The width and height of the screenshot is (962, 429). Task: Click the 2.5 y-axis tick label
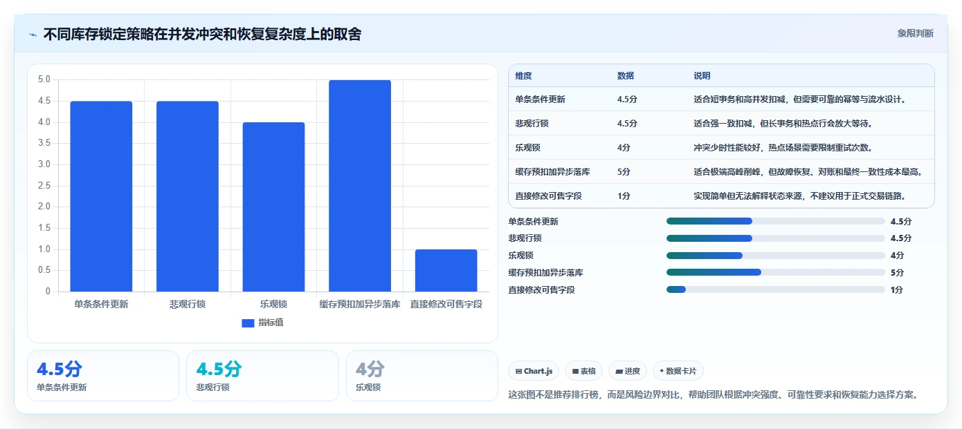(44, 186)
